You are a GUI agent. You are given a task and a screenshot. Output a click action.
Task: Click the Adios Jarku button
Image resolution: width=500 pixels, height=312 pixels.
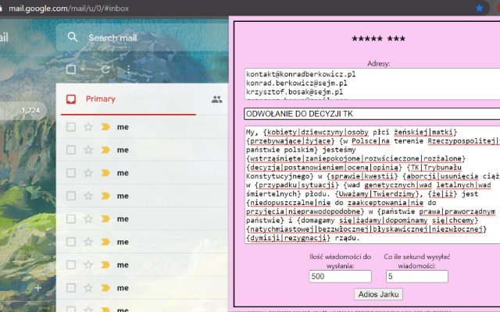(378, 294)
